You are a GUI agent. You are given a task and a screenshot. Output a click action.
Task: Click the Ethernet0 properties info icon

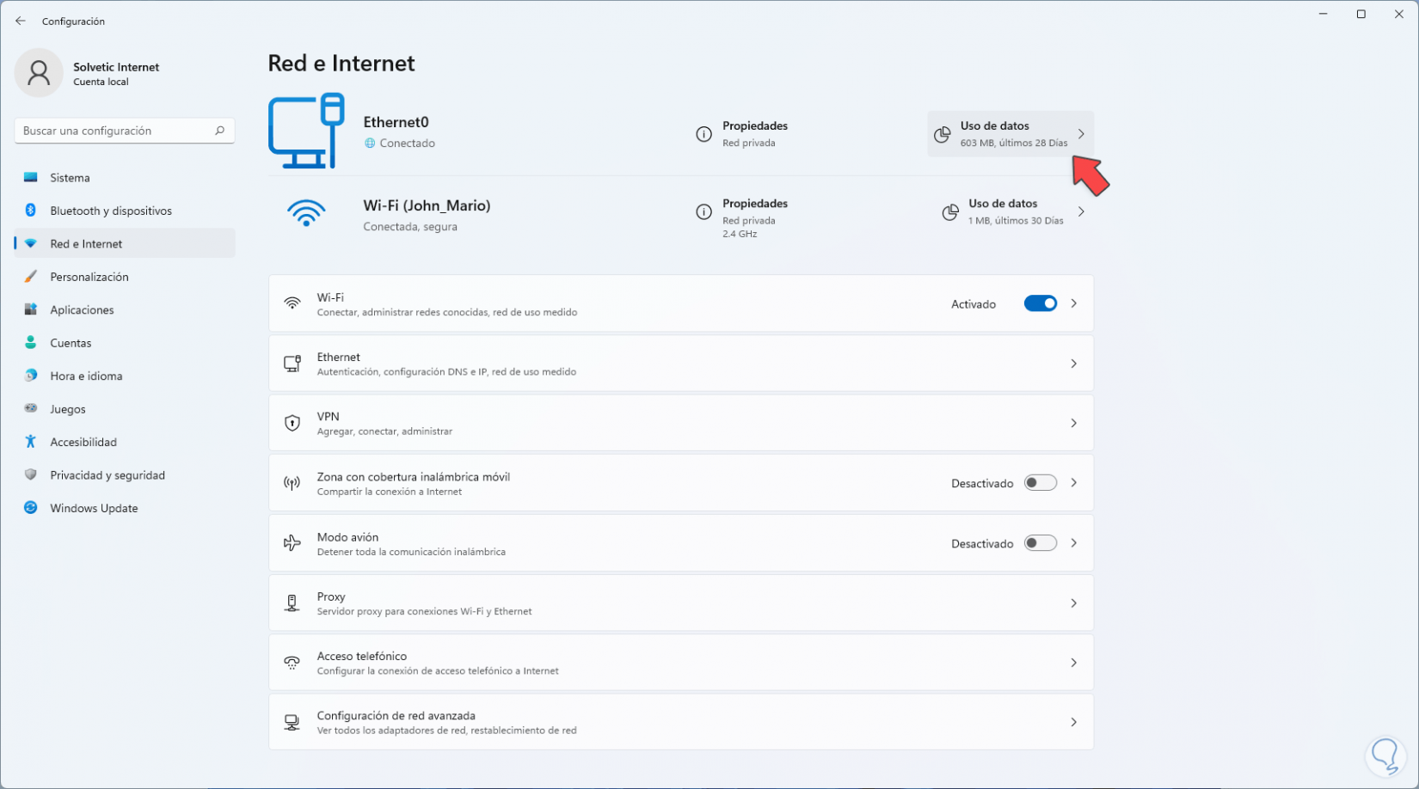point(703,134)
